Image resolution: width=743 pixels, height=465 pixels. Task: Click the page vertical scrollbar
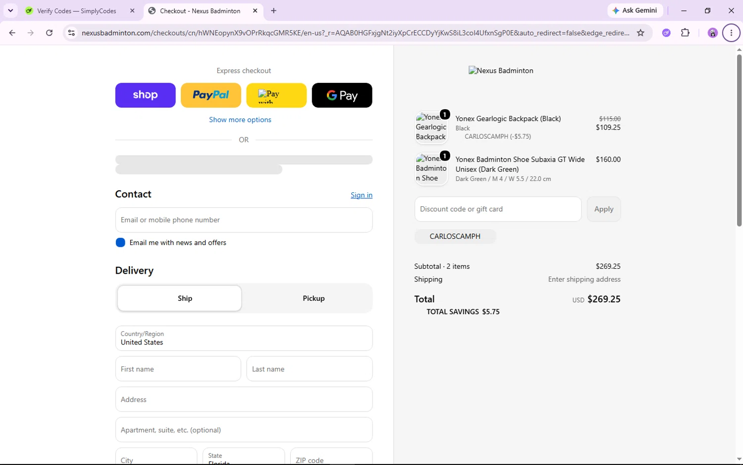(739, 141)
